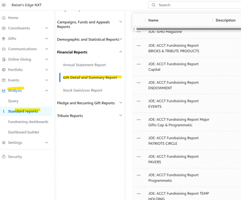Click the Gifts icon in sidebar
Screen dimensions: 241x200
[3, 38]
